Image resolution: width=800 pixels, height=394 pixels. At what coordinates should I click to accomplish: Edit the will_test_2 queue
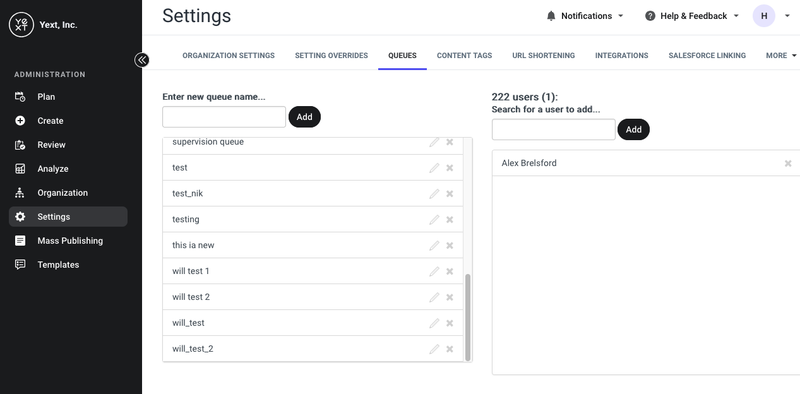click(x=434, y=349)
